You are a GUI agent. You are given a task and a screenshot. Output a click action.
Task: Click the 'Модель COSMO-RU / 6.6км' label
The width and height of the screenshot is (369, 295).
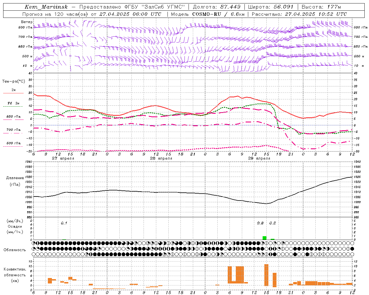pos(208,14)
